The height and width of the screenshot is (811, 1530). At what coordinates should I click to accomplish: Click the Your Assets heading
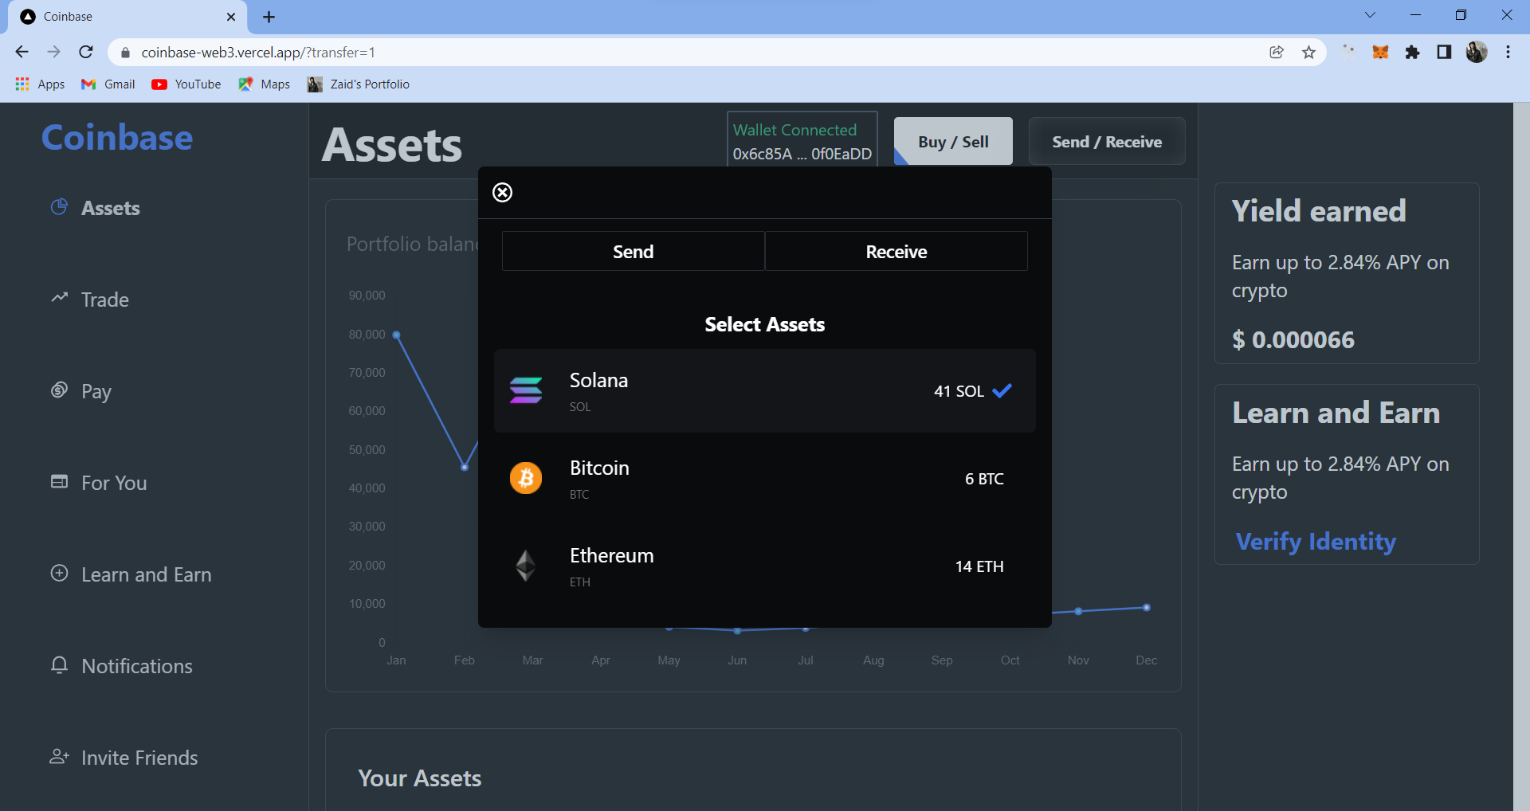tap(420, 778)
